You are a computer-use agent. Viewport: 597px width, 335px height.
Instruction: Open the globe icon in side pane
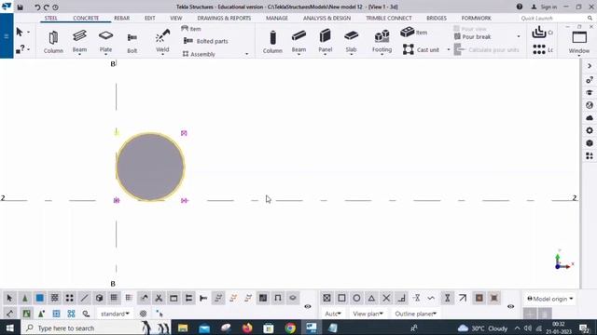pyautogui.click(x=590, y=105)
